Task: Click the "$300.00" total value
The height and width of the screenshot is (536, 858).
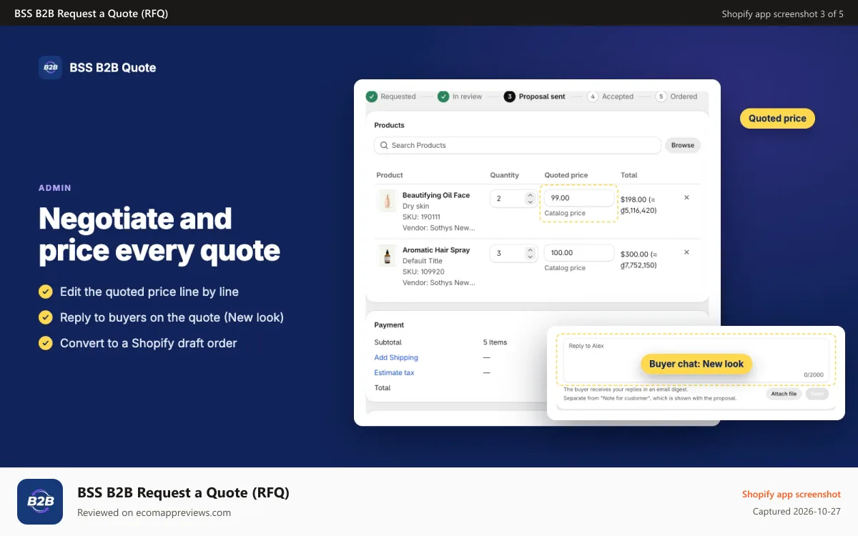Action: 634,254
